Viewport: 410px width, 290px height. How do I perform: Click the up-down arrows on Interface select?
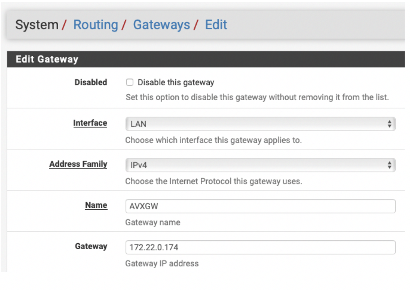pyautogui.click(x=389, y=124)
